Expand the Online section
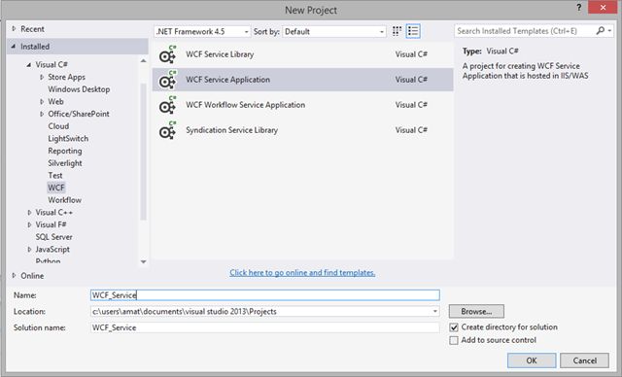This screenshot has height=377, width=622. 15,276
